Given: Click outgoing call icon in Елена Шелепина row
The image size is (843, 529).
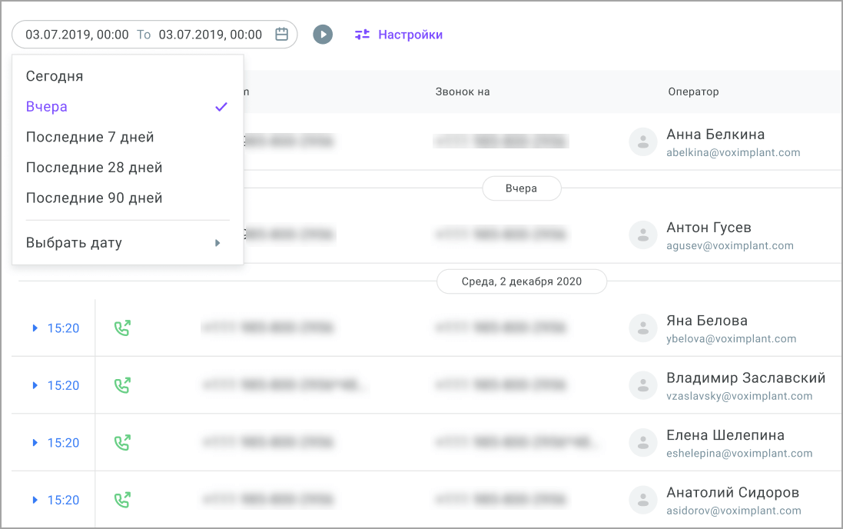Looking at the screenshot, I should coord(123,442).
